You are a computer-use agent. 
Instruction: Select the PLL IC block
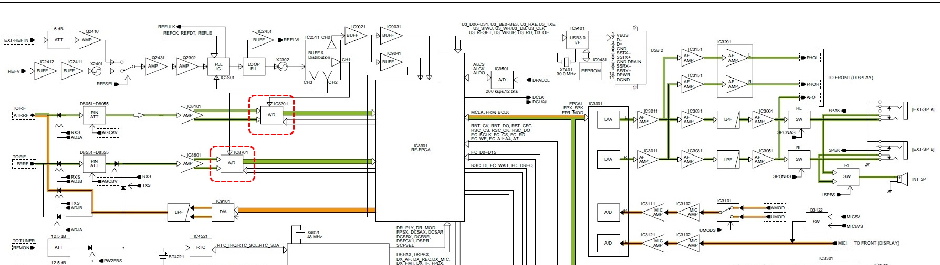(x=218, y=67)
